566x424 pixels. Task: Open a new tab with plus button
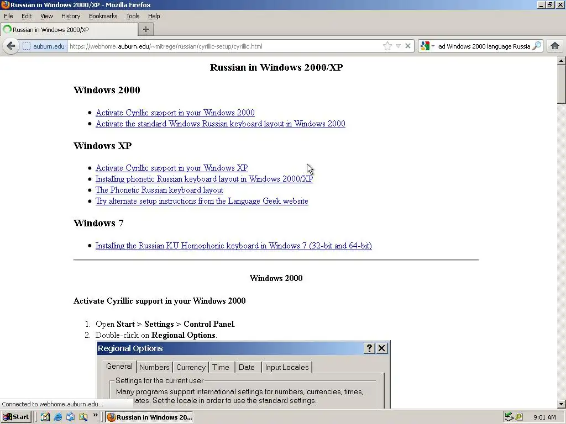click(146, 29)
